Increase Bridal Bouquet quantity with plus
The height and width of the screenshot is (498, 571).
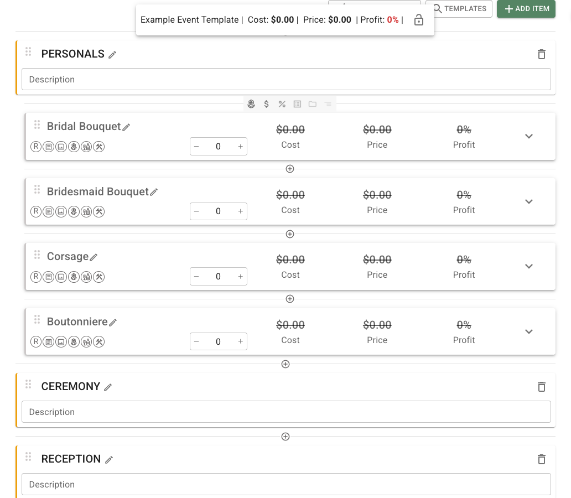240,147
